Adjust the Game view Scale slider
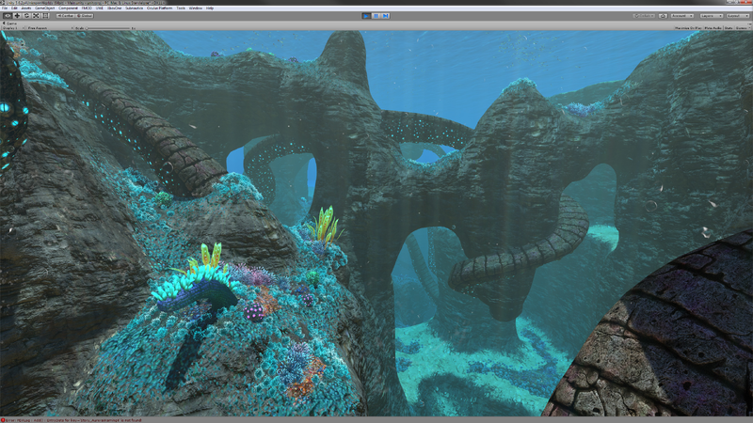The height and width of the screenshot is (423, 753). pos(108,28)
